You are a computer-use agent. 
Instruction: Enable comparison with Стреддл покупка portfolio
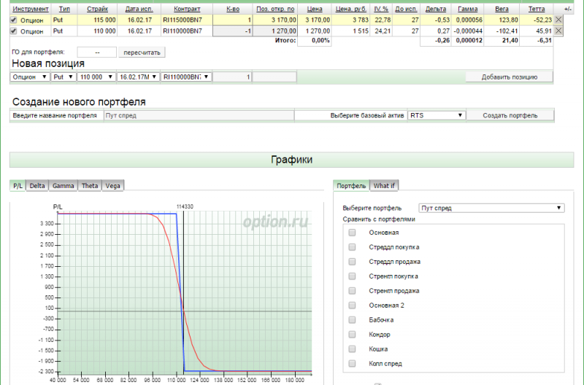click(352, 247)
